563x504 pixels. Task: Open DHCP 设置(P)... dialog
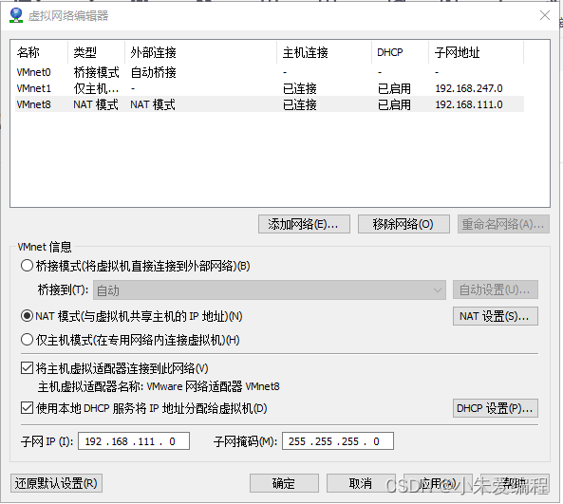pos(496,408)
